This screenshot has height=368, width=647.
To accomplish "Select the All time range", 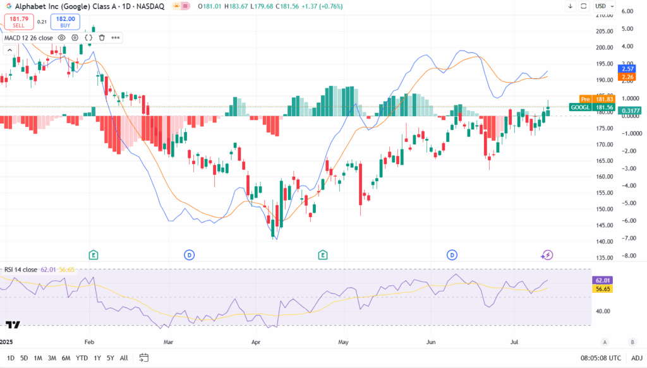I will [124, 358].
